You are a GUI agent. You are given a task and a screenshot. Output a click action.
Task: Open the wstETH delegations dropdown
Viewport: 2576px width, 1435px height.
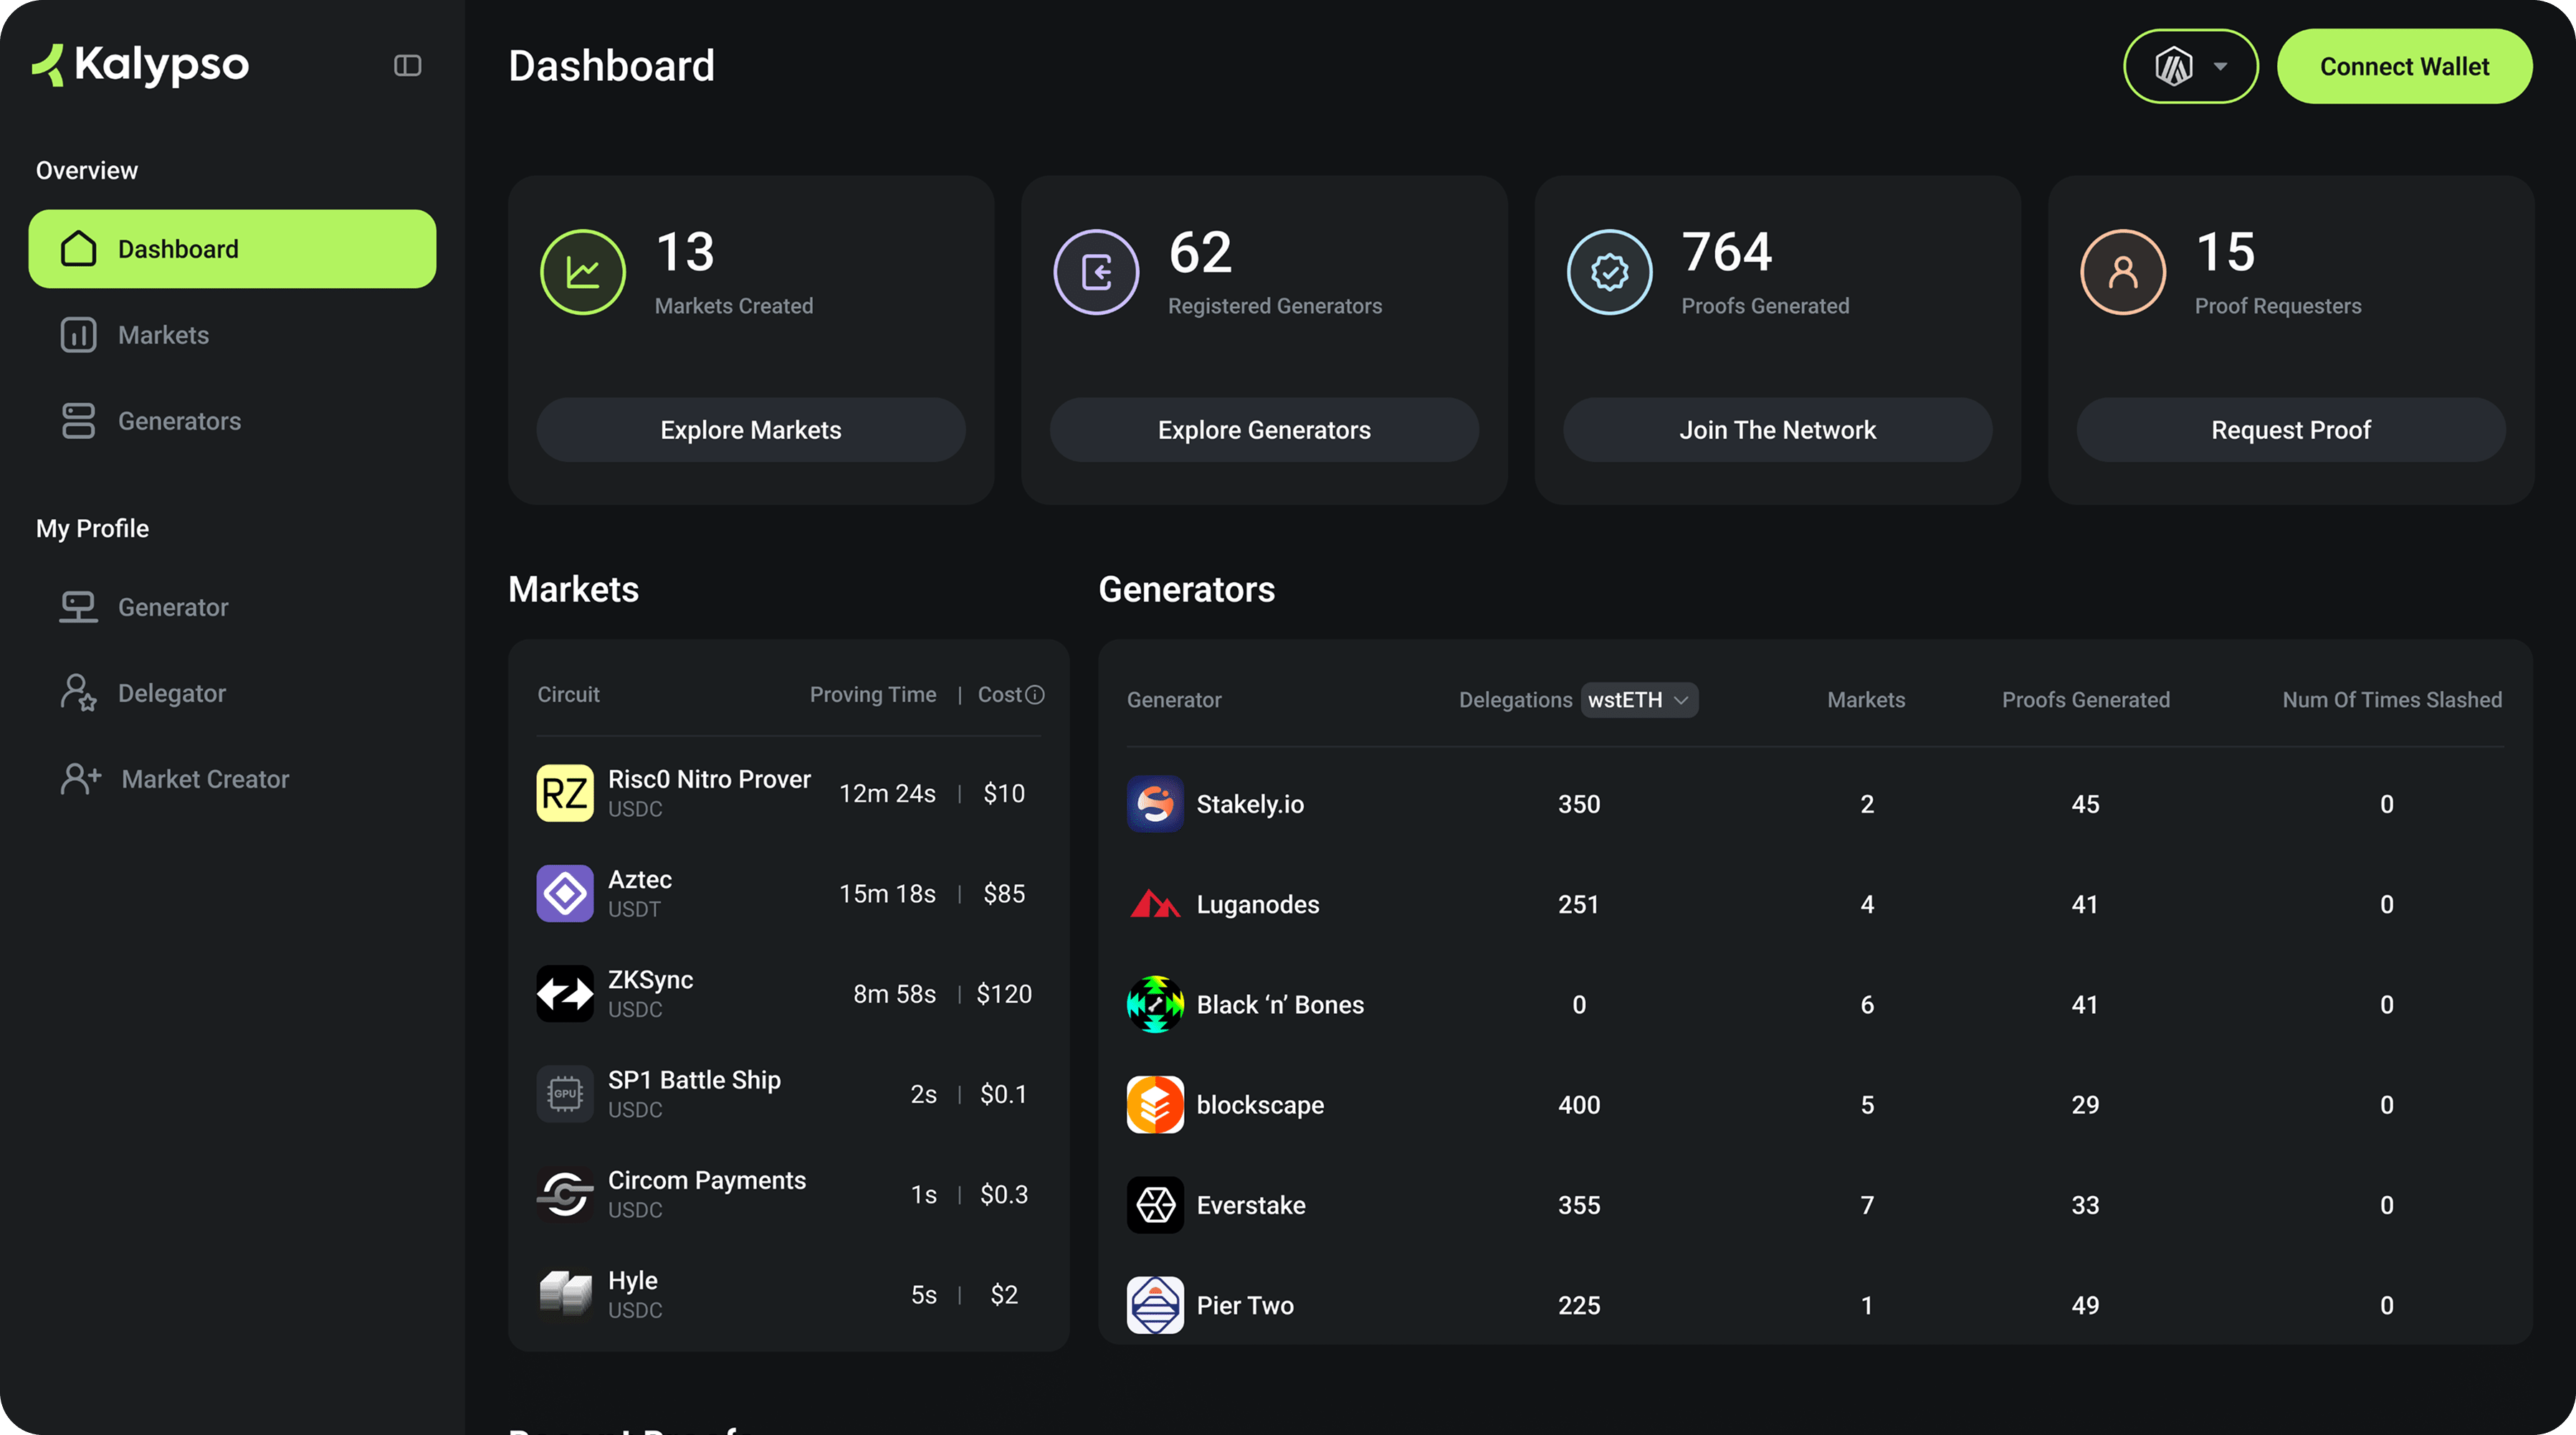[x=1638, y=699]
